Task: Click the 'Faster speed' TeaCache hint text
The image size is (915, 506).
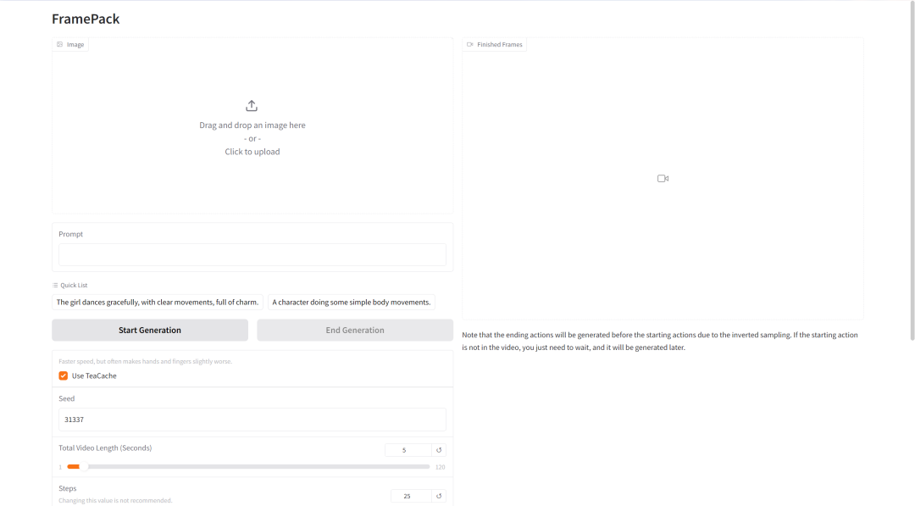Action: [x=146, y=362]
